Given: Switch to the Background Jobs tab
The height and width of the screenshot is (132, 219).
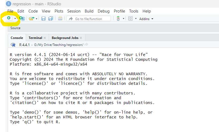Looking at the screenshot, I should [65, 38].
